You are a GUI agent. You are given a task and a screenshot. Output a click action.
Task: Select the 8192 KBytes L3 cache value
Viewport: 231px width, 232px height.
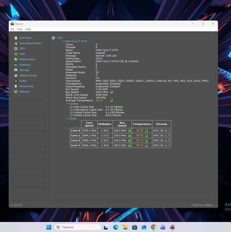[x=113, y=115]
